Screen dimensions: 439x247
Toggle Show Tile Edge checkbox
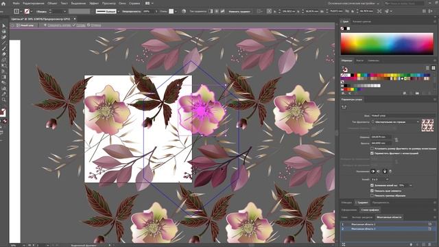[x=372, y=191]
